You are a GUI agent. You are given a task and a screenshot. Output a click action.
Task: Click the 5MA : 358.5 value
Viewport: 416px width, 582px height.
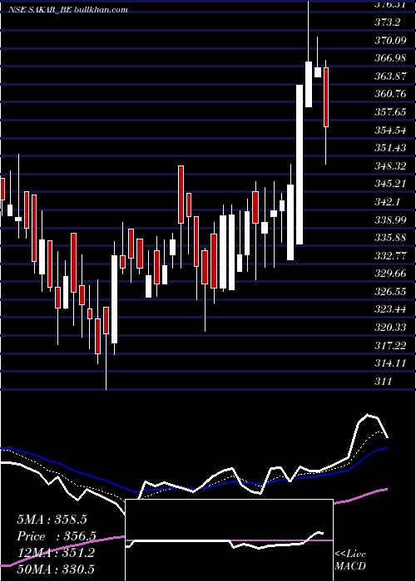point(52,520)
